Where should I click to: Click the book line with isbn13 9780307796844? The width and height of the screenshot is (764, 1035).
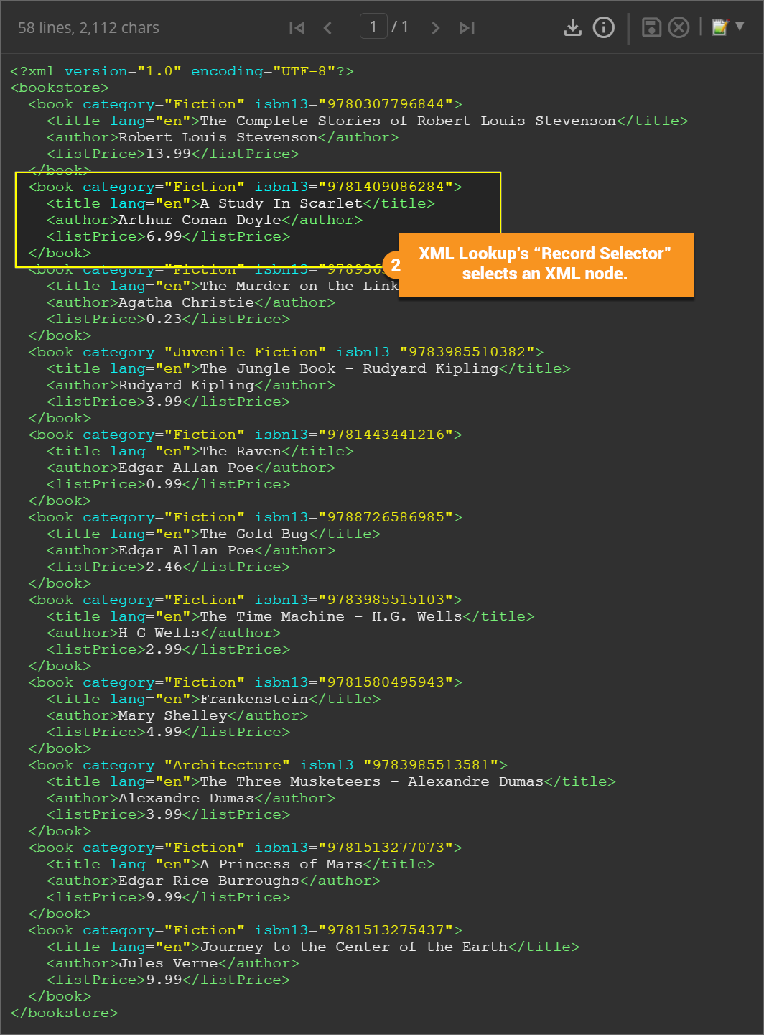pyautogui.click(x=246, y=104)
